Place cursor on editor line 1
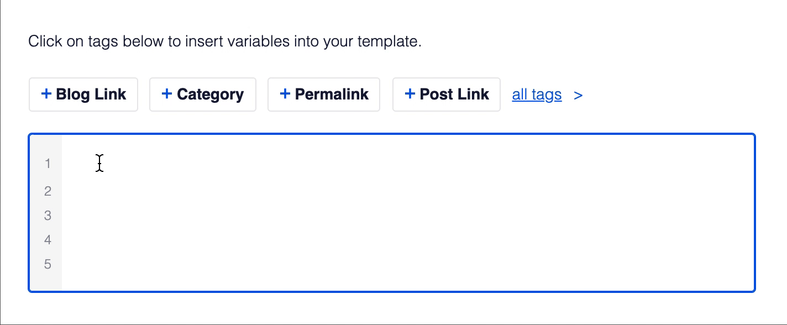This screenshot has width=787, height=325. coord(408,164)
